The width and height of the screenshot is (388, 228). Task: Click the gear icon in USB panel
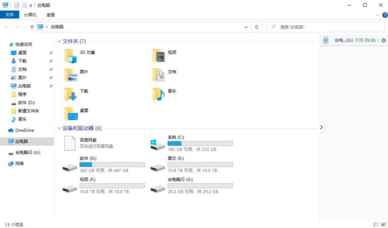(x=383, y=40)
